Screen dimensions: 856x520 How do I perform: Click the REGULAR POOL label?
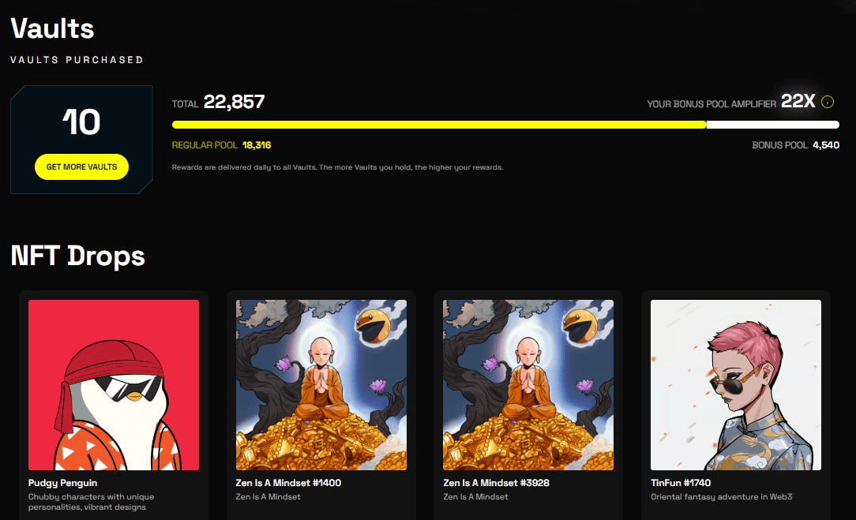(x=205, y=145)
